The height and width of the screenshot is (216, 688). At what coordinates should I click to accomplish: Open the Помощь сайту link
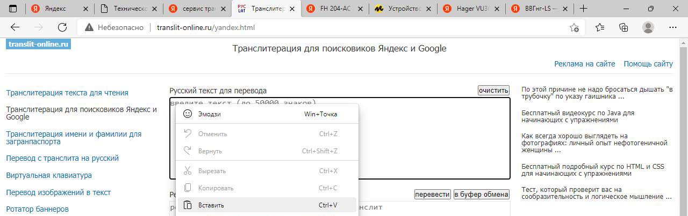click(x=648, y=64)
